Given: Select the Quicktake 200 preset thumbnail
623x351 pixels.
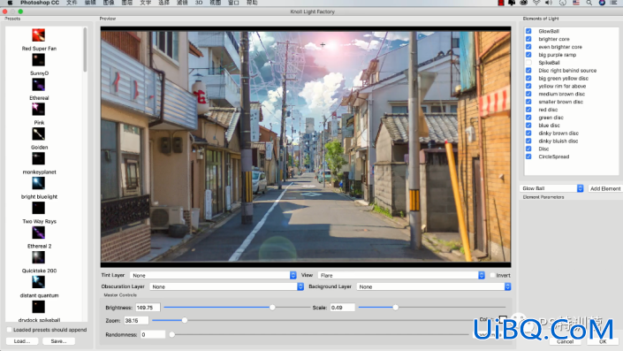Looking at the screenshot, I should coord(39,257).
